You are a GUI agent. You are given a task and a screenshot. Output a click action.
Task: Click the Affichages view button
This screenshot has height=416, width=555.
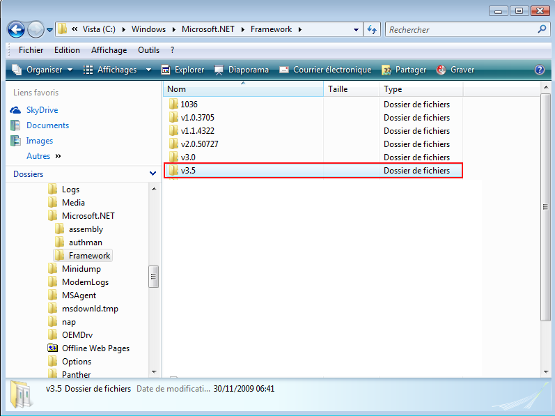[x=110, y=70]
